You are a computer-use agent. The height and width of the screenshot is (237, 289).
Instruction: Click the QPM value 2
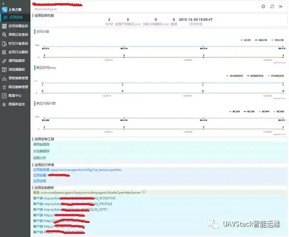(x=109, y=19)
